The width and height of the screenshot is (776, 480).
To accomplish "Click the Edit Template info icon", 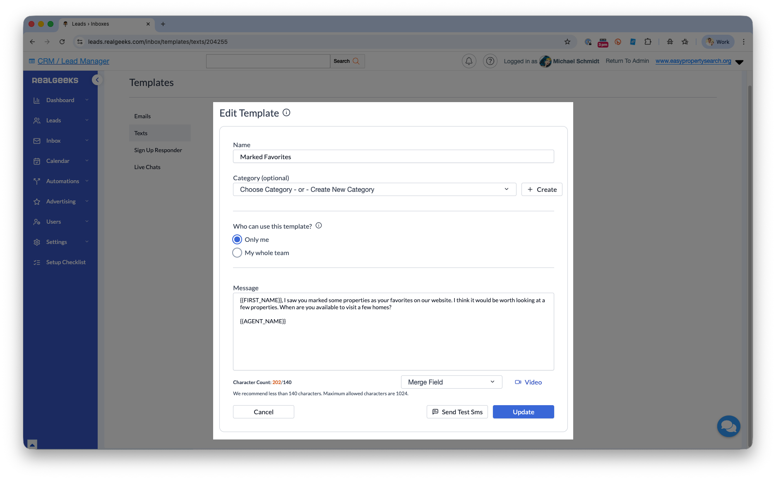I will point(286,112).
